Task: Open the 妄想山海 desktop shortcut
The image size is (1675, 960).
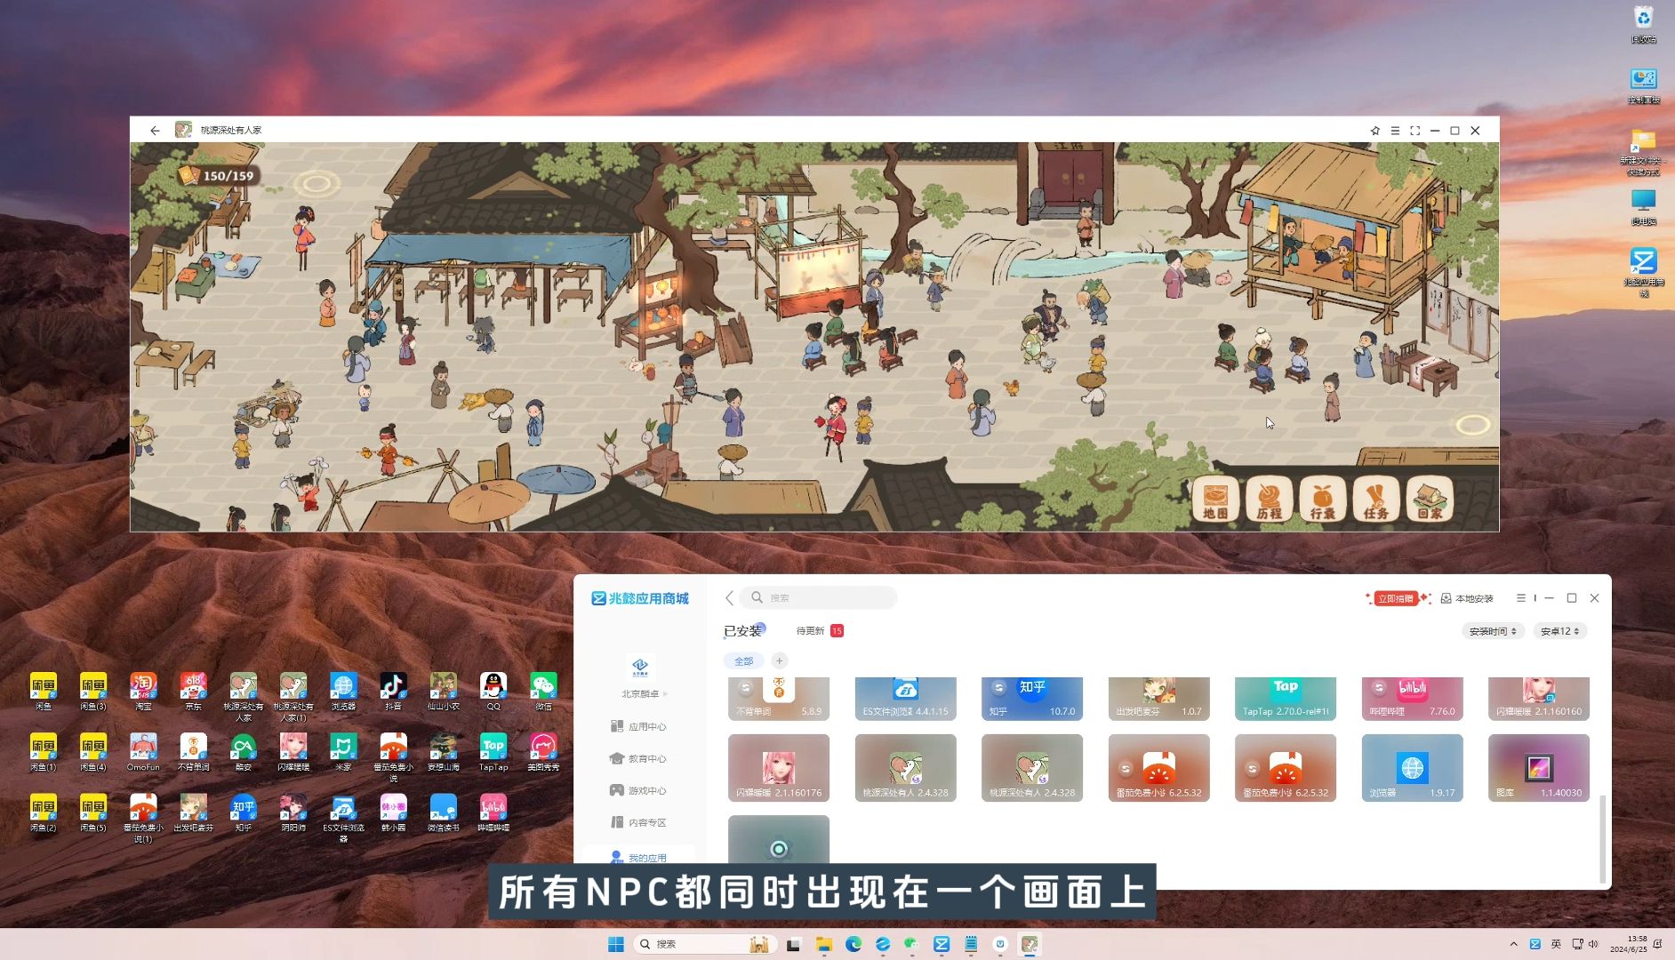Action: 443,752
